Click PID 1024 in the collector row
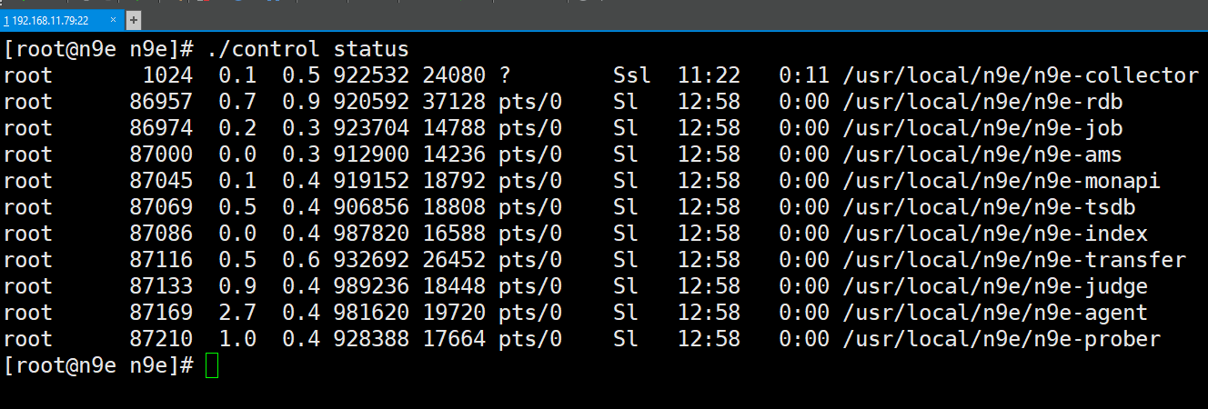Screen dimensions: 1208x409 (167, 75)
